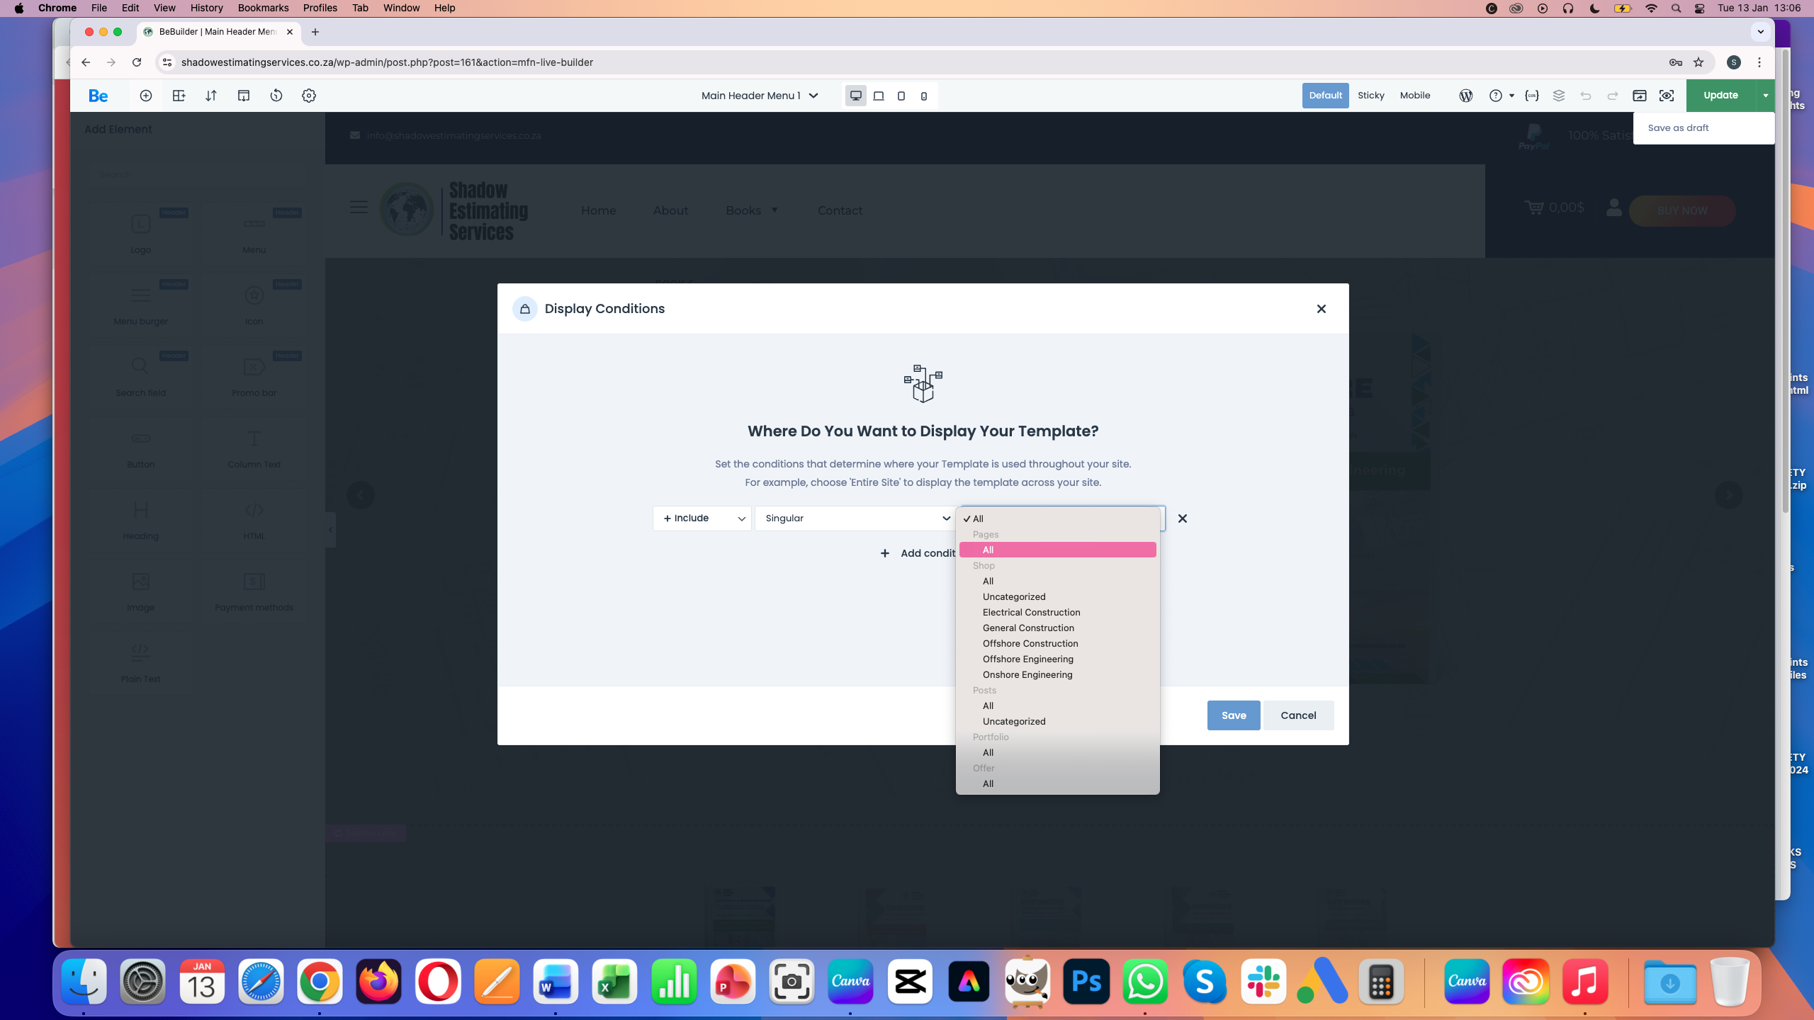
Task: Select Electrical Construction from list
Action: [x=1031, y=613]
